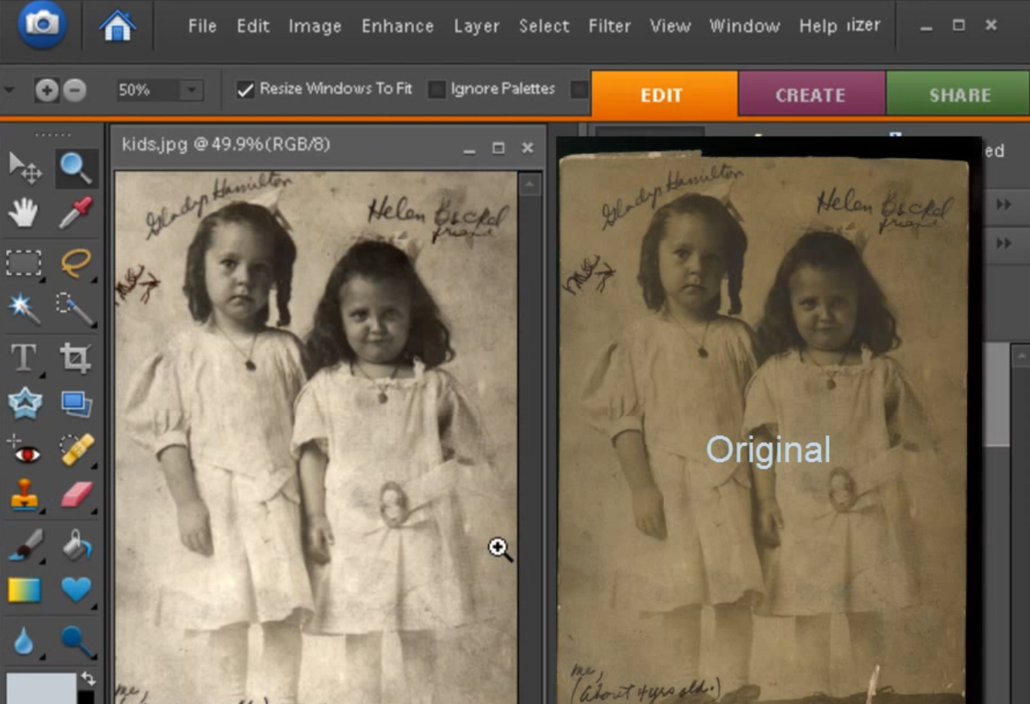The width and height of the screenshot is (1030, 704).
Task: Select the Cookie Cutter star tool
Action: click(x=25, y=404)
